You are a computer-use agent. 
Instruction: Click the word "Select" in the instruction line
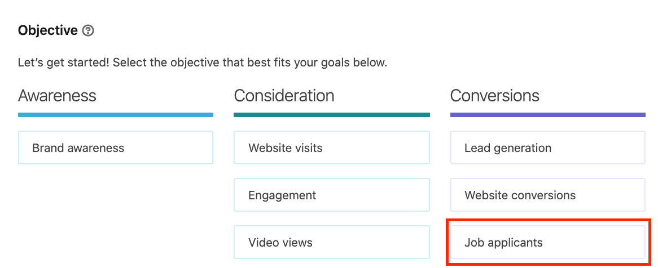(x=126, y=63)
